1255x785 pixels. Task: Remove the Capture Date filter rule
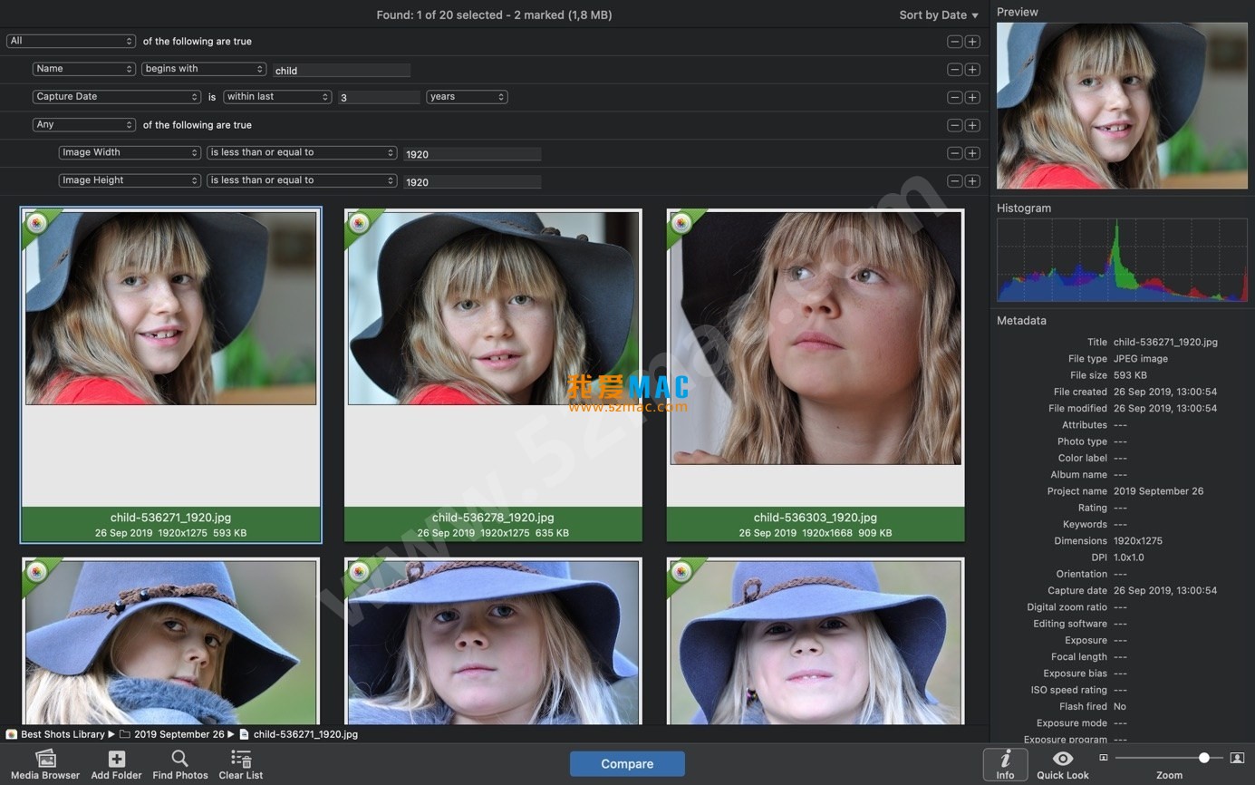[x=954, y=97]
